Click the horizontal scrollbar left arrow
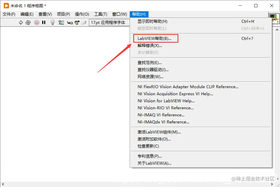 tap(3, 184)
